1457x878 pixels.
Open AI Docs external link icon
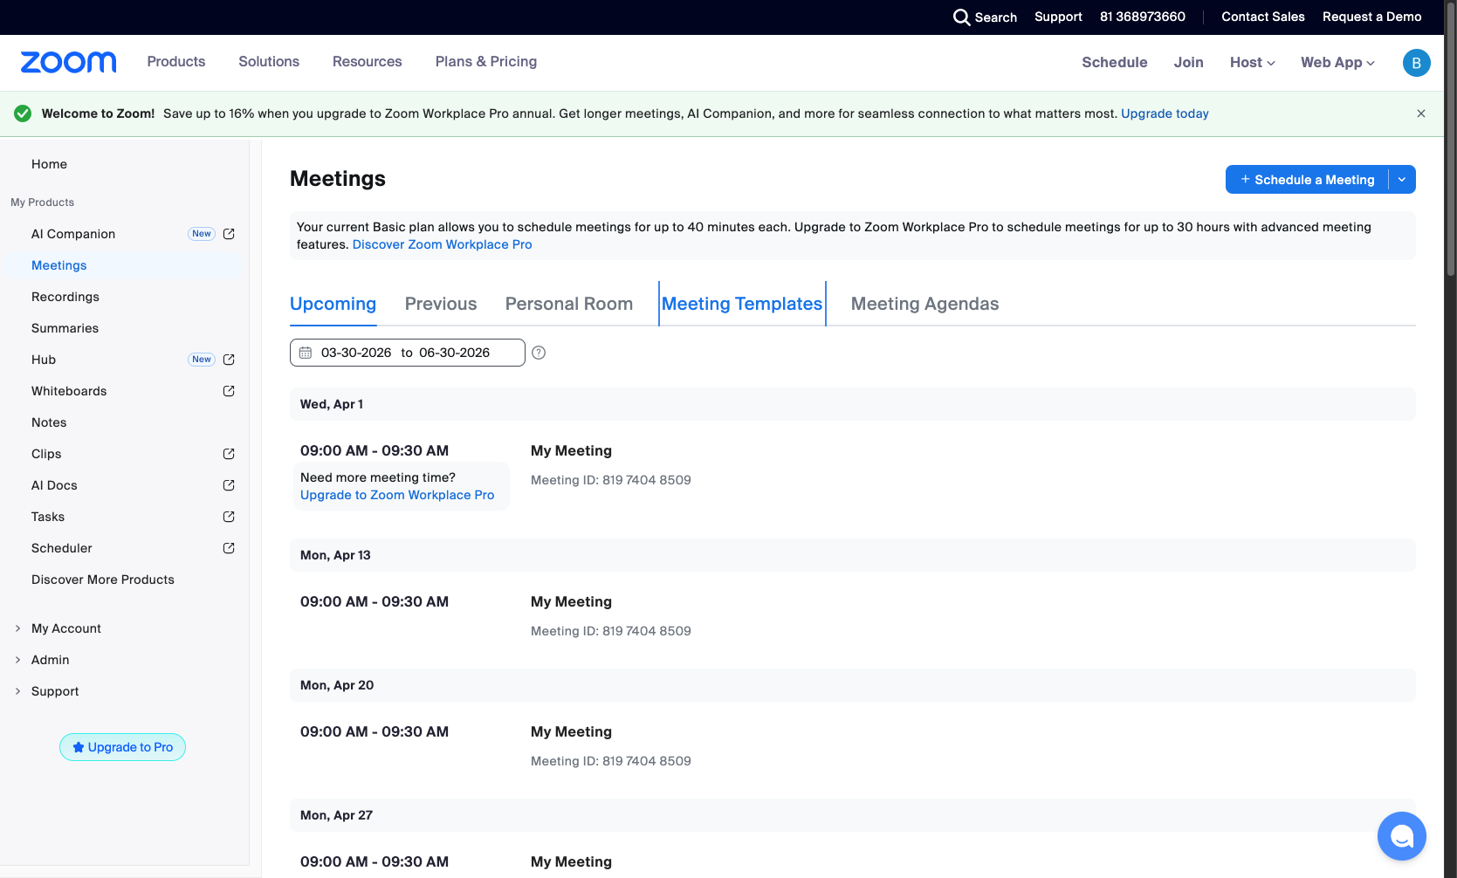(229, 485)
